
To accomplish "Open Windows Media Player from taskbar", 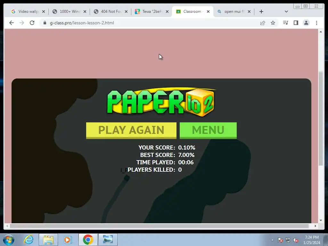I will pyautogui.click(x=68, y=240).
